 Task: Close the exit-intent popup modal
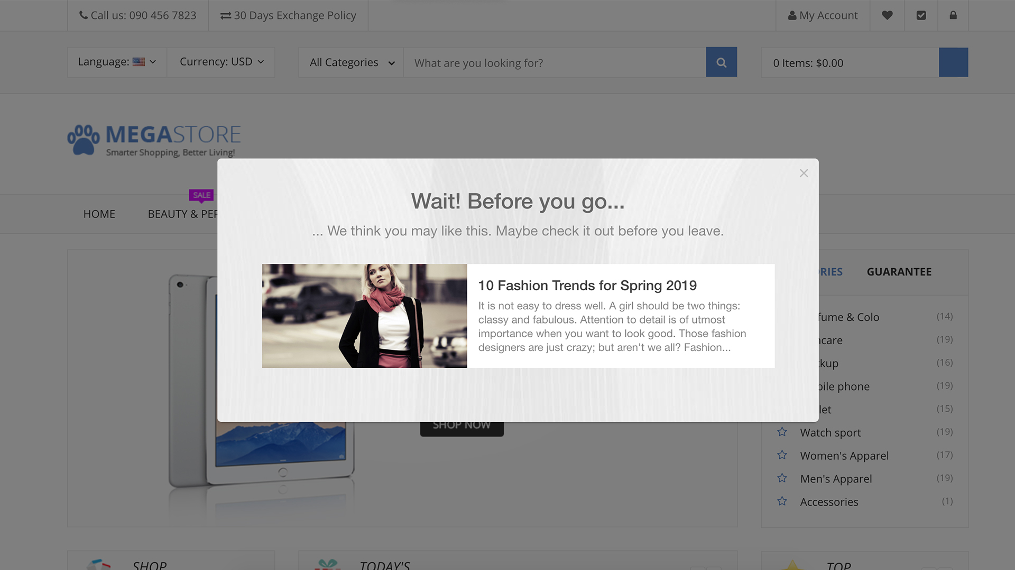[x=804, y=173]
